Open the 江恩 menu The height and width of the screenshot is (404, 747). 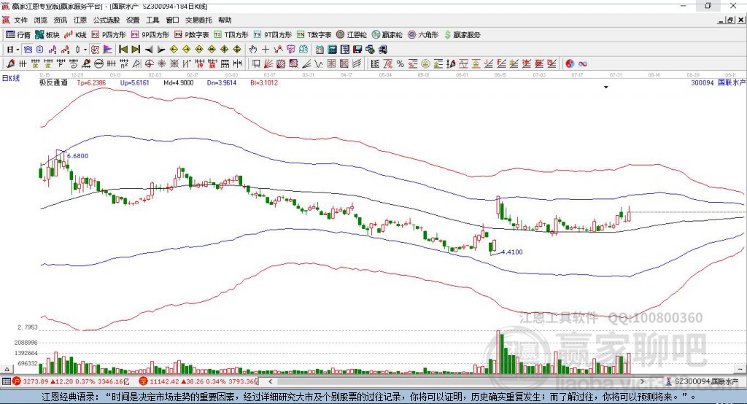pyautogui.click(x=80, y=20)
